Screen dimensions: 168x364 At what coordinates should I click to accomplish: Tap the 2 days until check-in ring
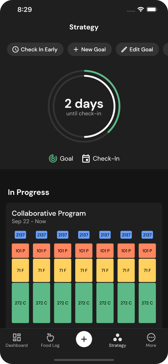coord(84,106)
